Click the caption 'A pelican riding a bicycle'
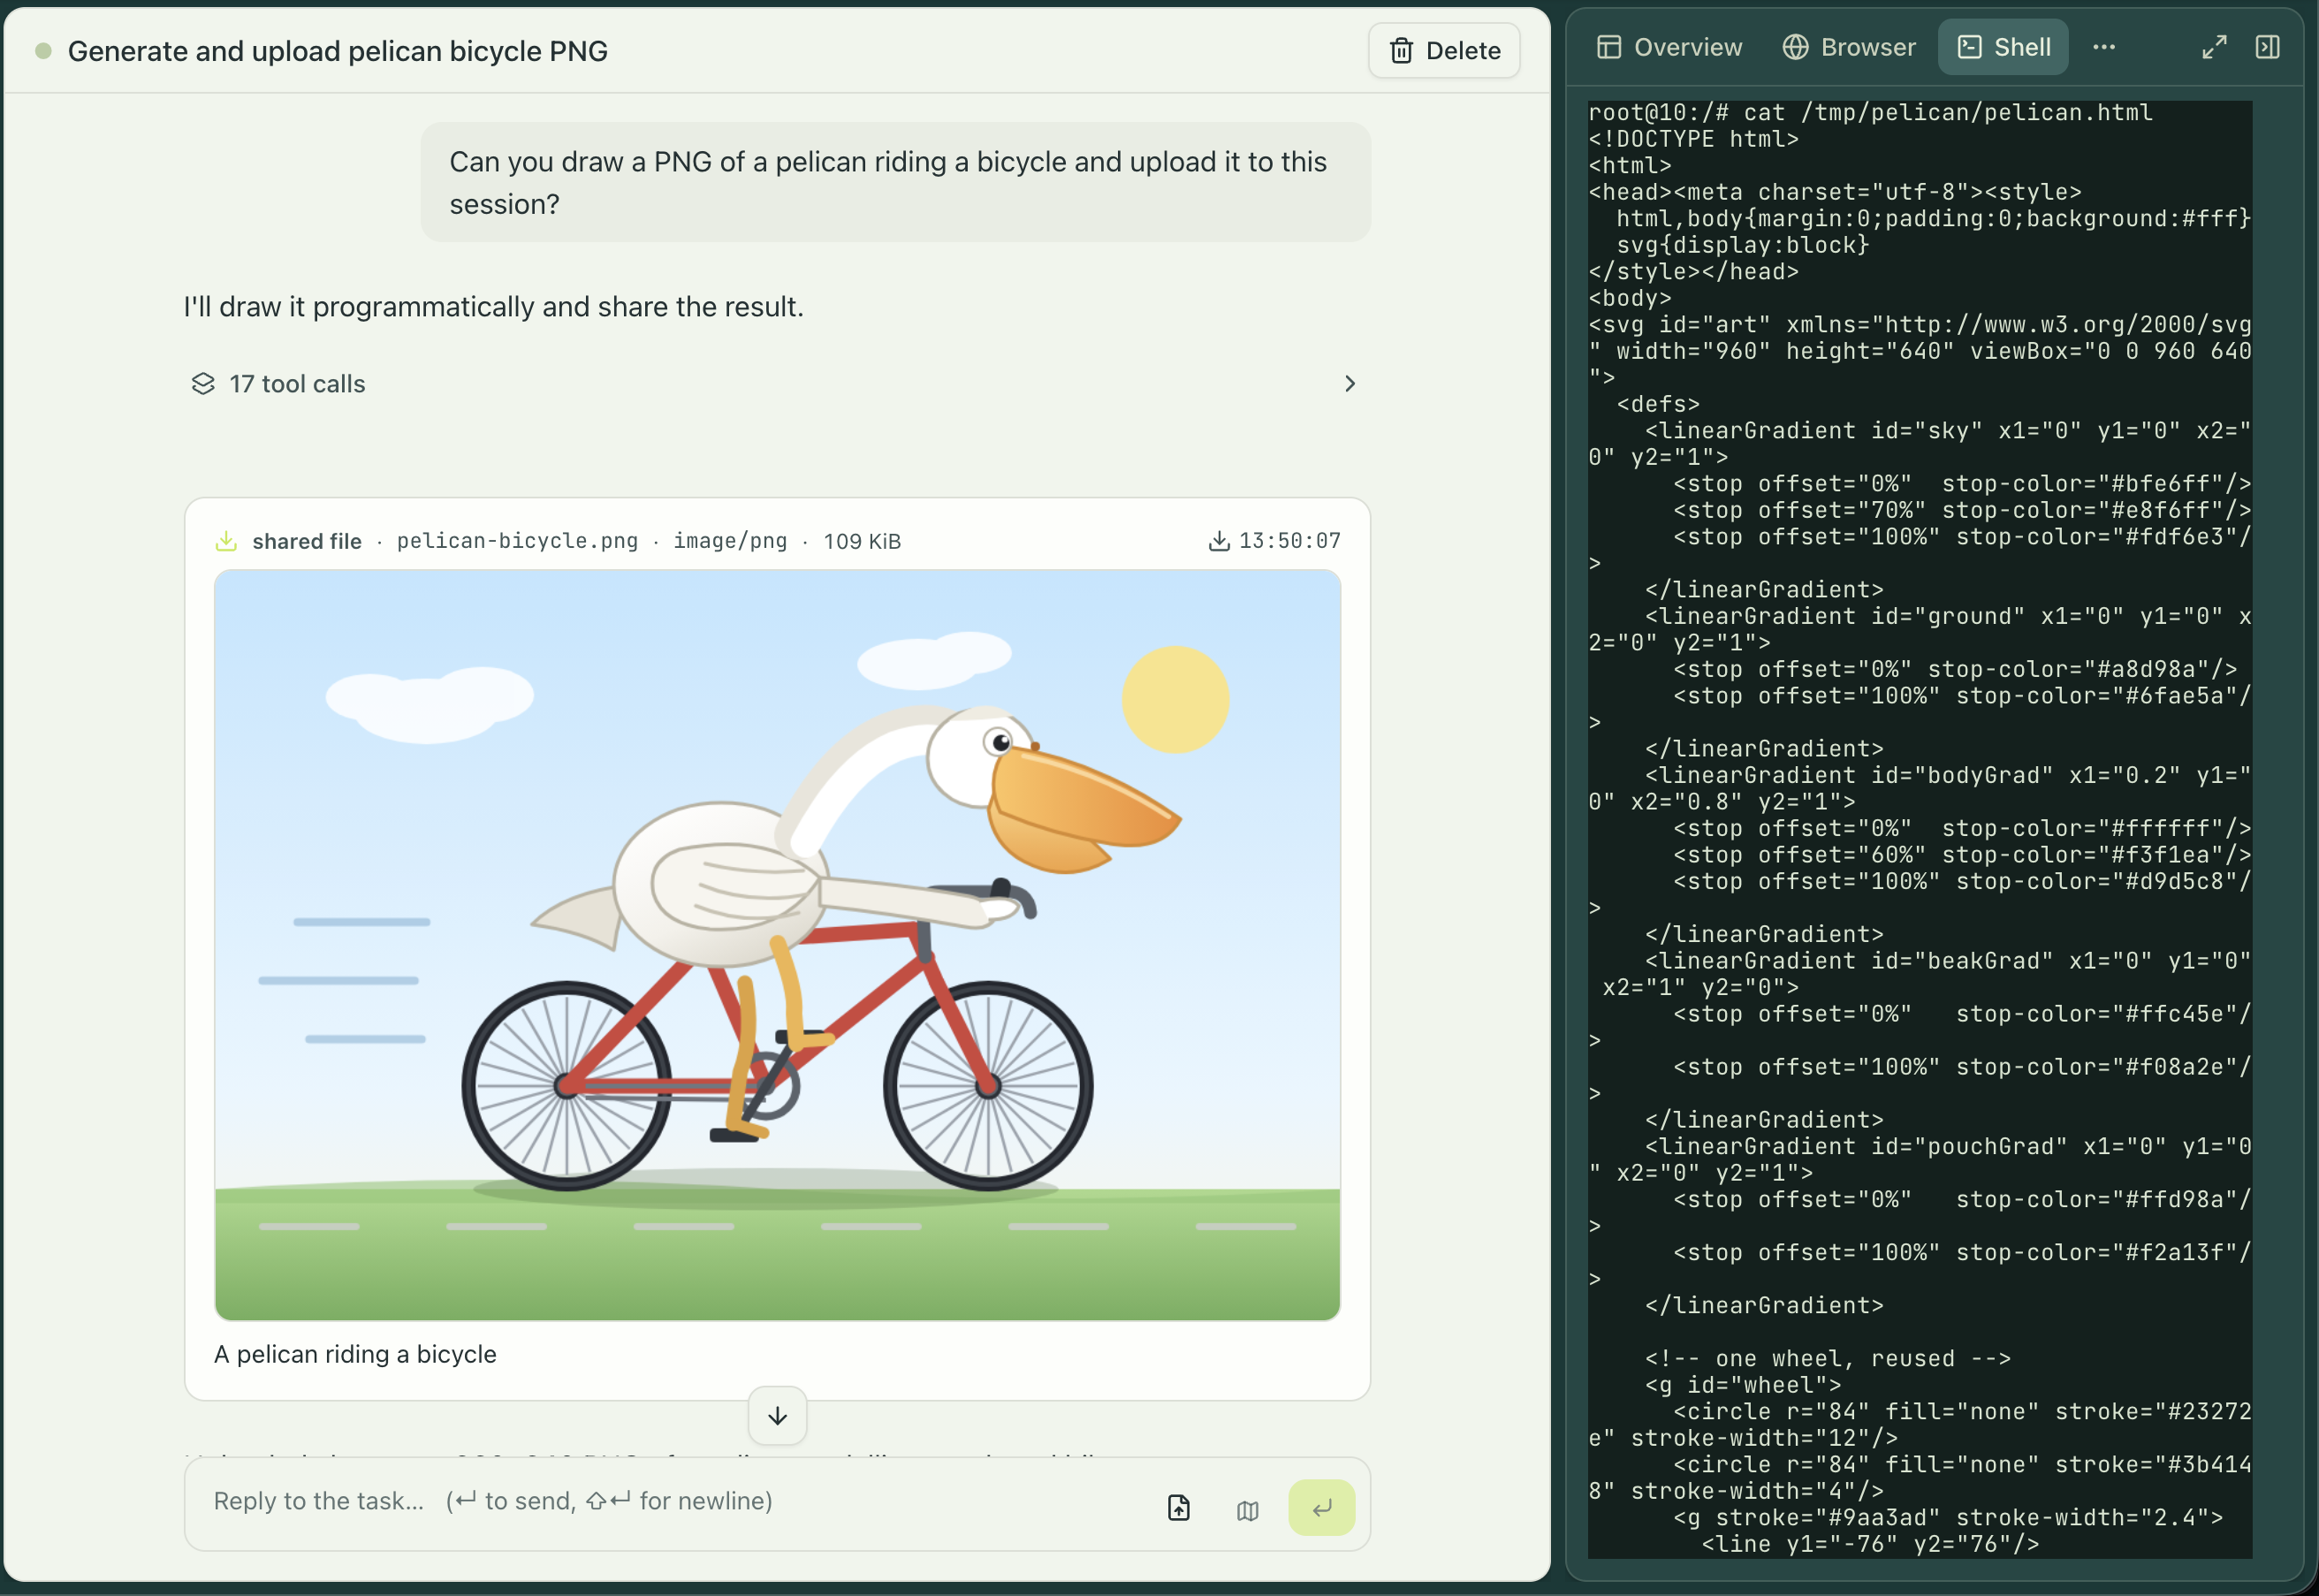Image resolution: width=2319 pixels, height=1596 pixels. [x=355, y=1354]
